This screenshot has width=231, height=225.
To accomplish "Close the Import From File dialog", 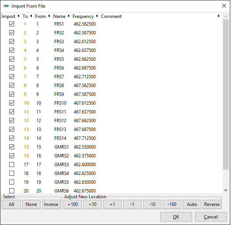I will (224, 6).
